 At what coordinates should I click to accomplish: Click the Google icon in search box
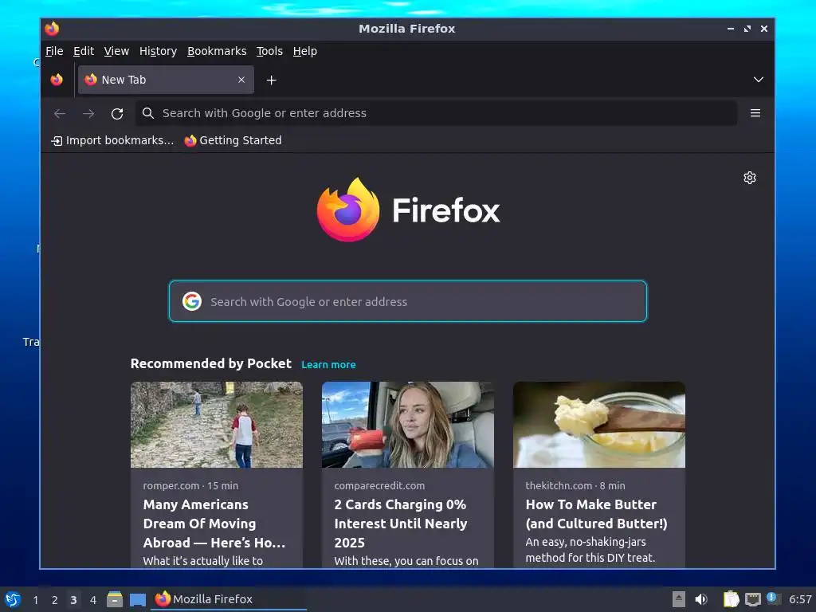point(192,300)
